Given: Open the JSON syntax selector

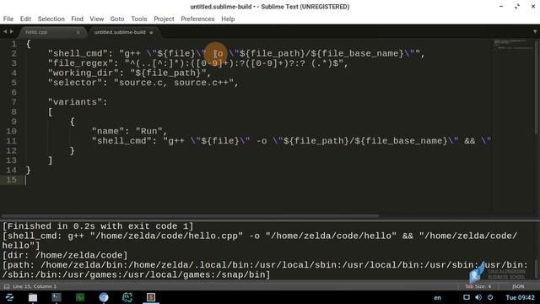Looking at the screenshot, I should click(x=518, y=286).
